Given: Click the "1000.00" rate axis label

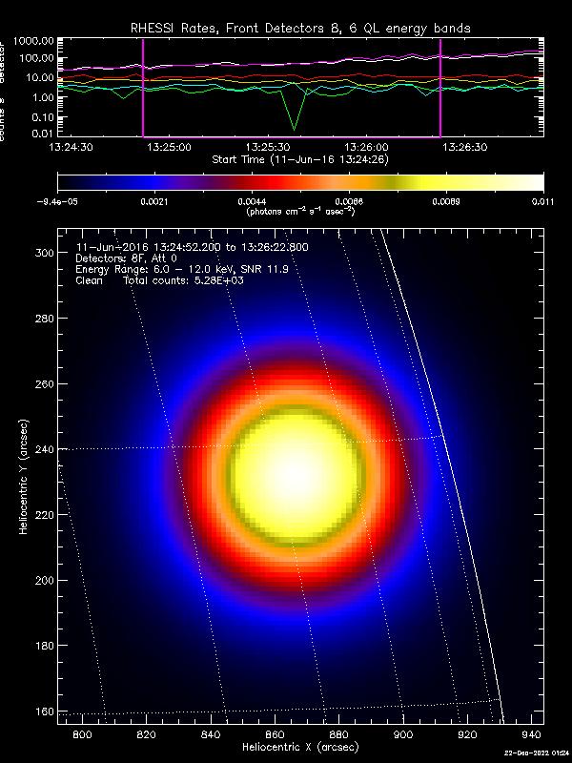Looking at the screenshot, I should [33, 41].
